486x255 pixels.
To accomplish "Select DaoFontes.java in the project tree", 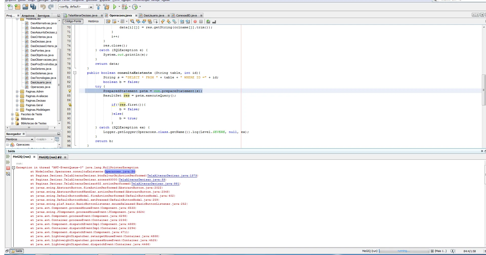I will pyautogui.click(x=40, y=51).
